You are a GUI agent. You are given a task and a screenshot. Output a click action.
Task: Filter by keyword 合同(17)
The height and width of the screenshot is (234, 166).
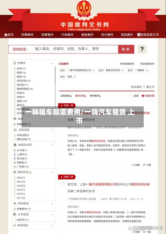point(21,68)
